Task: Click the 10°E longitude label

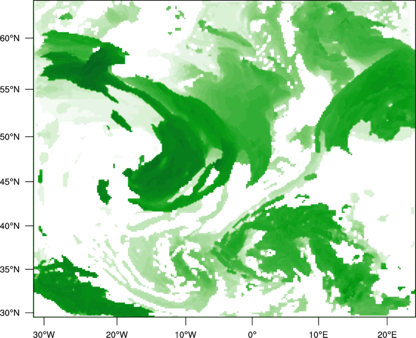Action: coord(318,334)
